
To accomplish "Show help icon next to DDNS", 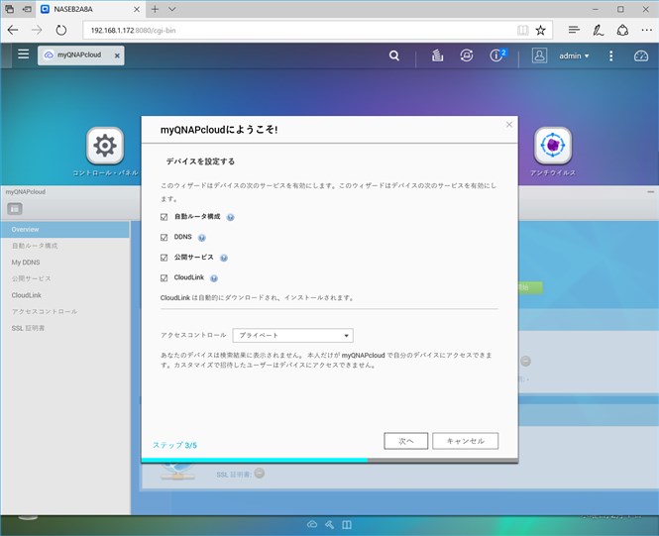I will pos(202,238).
